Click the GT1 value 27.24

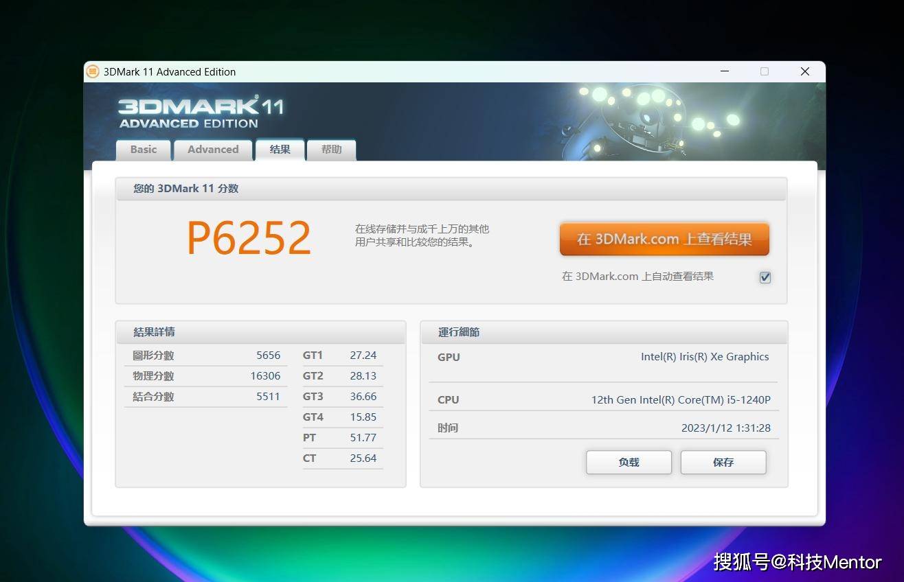363,356
